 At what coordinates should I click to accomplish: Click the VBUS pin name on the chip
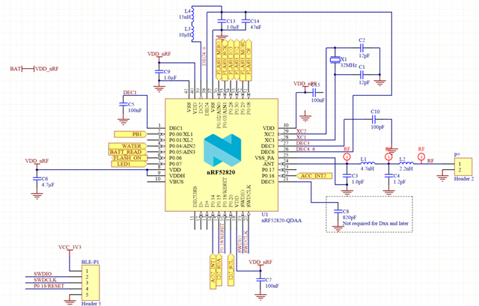click(177, 182)
